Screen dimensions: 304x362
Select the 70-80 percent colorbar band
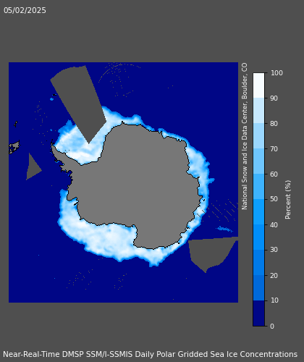(x=258, y=136)
